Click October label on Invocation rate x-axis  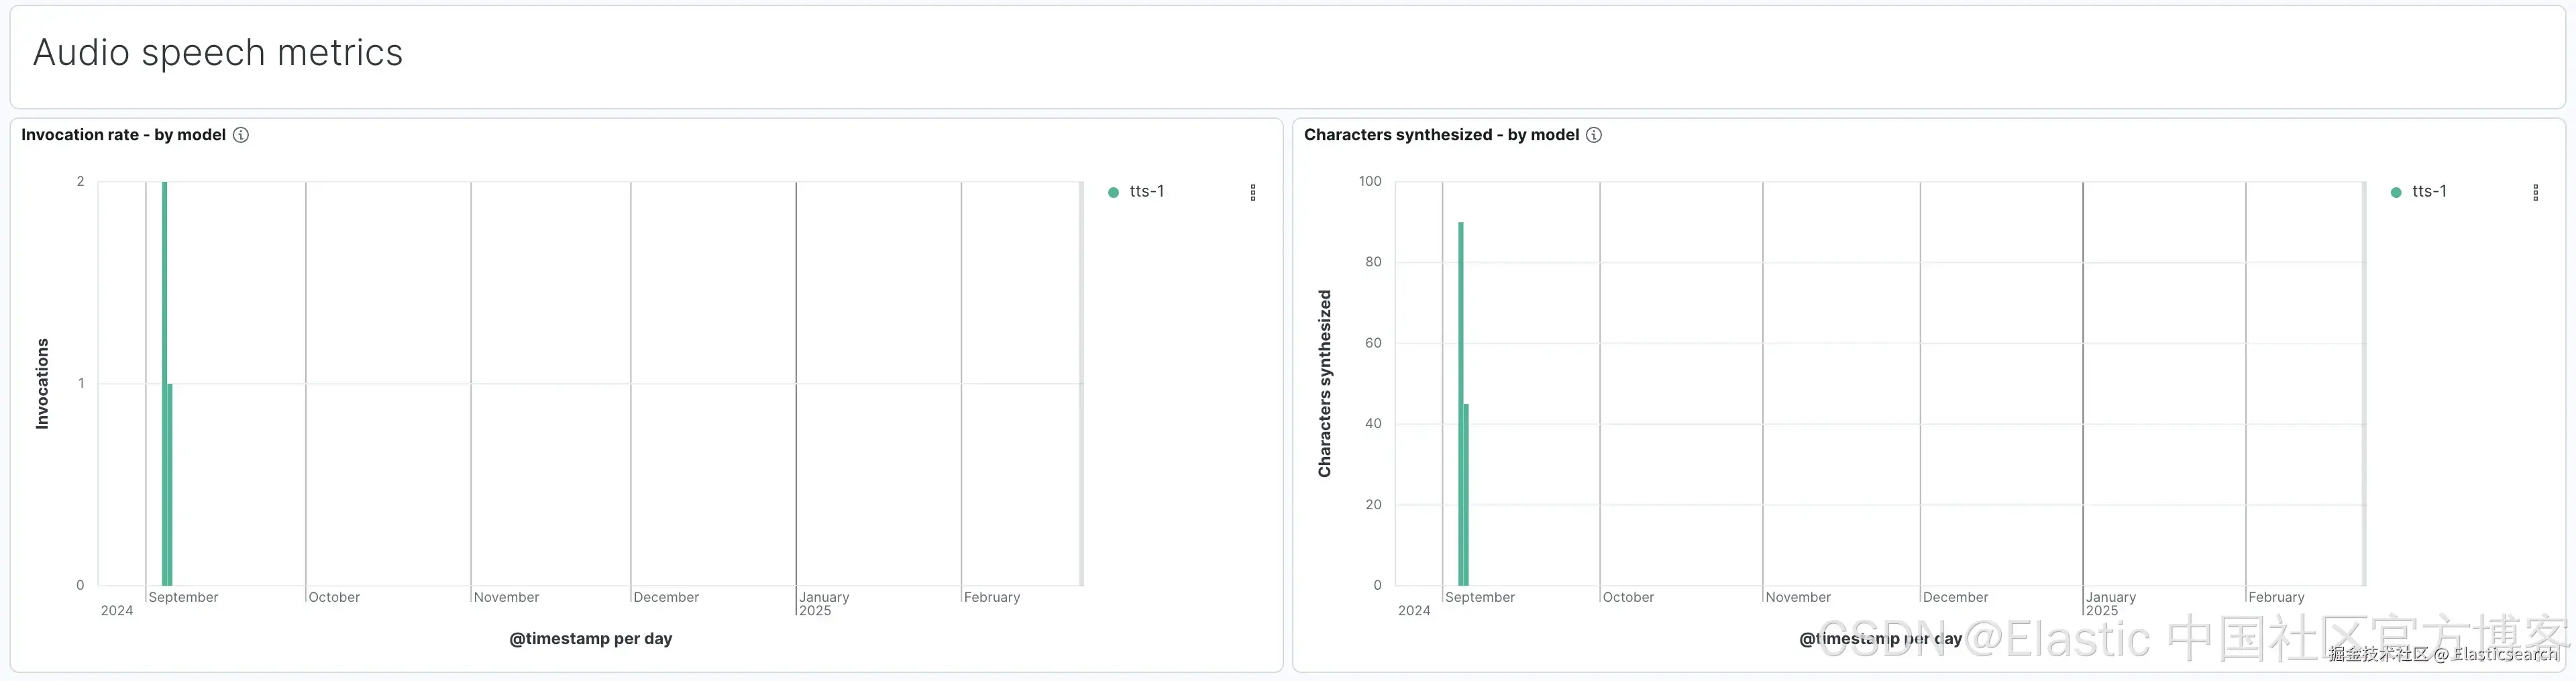click(x=334, y=597)
